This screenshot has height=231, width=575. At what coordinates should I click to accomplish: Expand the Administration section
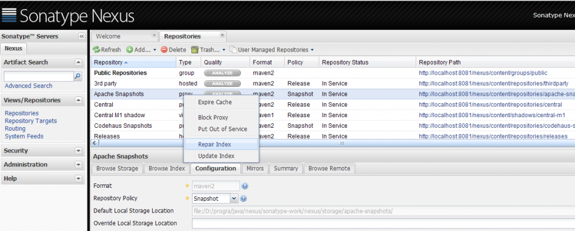[78, 165]
